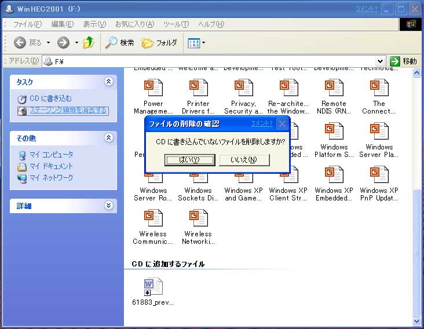The image size is (424, 329).
Task: Select the Windows Platform S... file
Action: click(334, 140)
